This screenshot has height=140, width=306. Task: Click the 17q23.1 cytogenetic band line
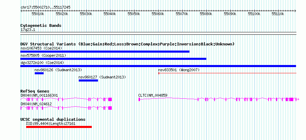click(158, 33)
